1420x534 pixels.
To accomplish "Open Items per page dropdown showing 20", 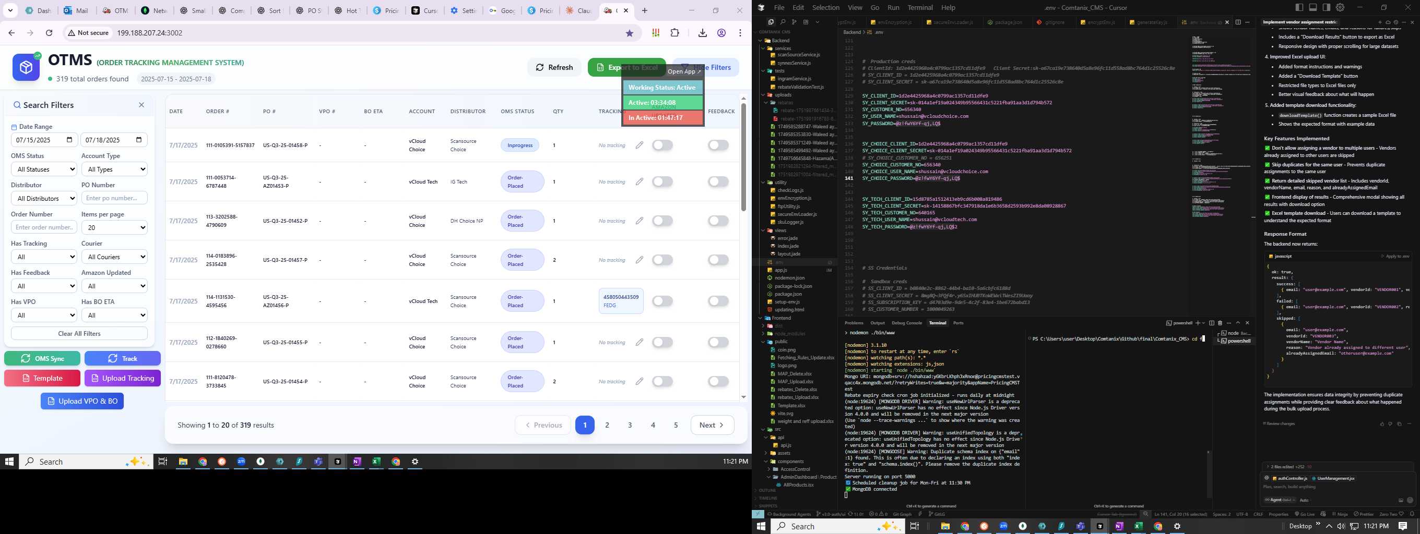I will pyautogui.click(x=114, y=227).
